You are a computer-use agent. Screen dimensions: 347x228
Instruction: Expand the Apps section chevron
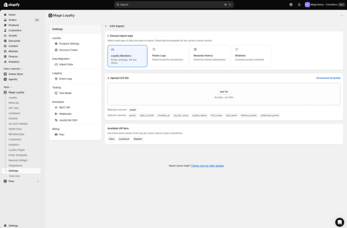click(x=11, y=87)
